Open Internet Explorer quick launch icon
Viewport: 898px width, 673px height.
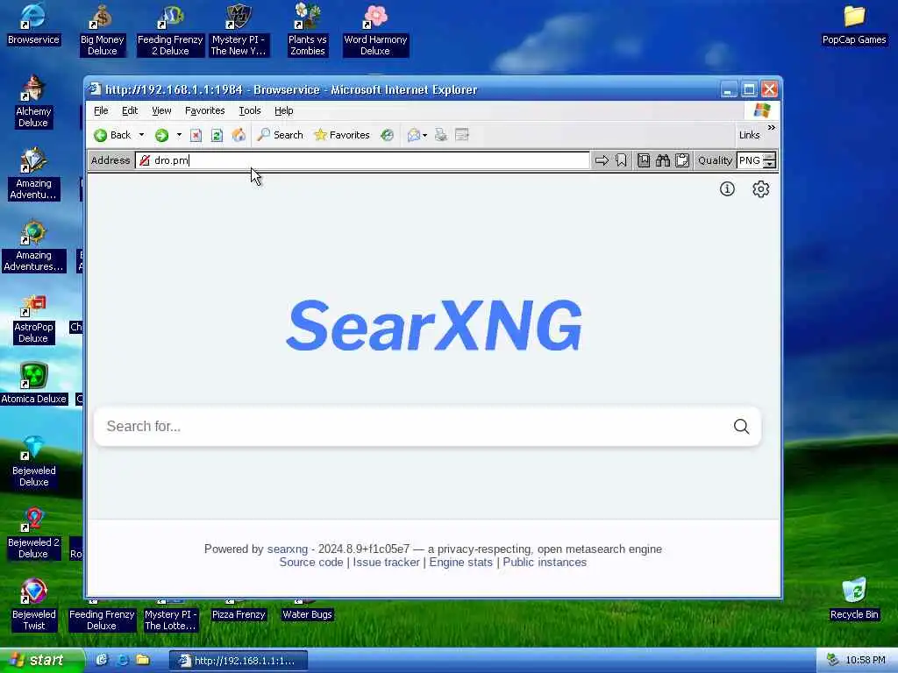[122, 661]
